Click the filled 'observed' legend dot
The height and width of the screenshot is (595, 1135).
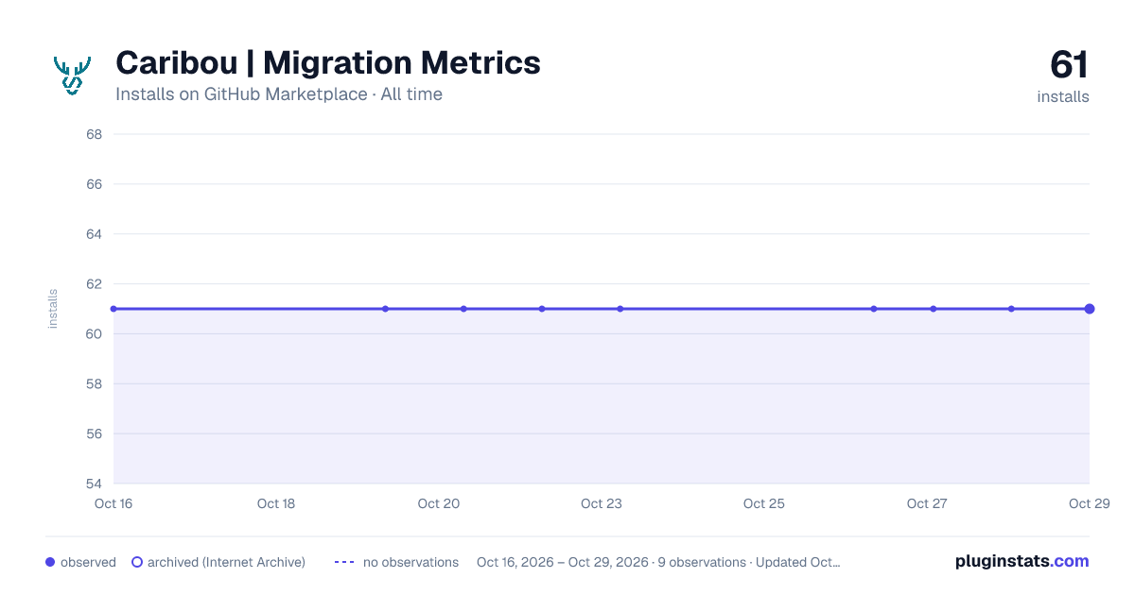pos(50,562)
